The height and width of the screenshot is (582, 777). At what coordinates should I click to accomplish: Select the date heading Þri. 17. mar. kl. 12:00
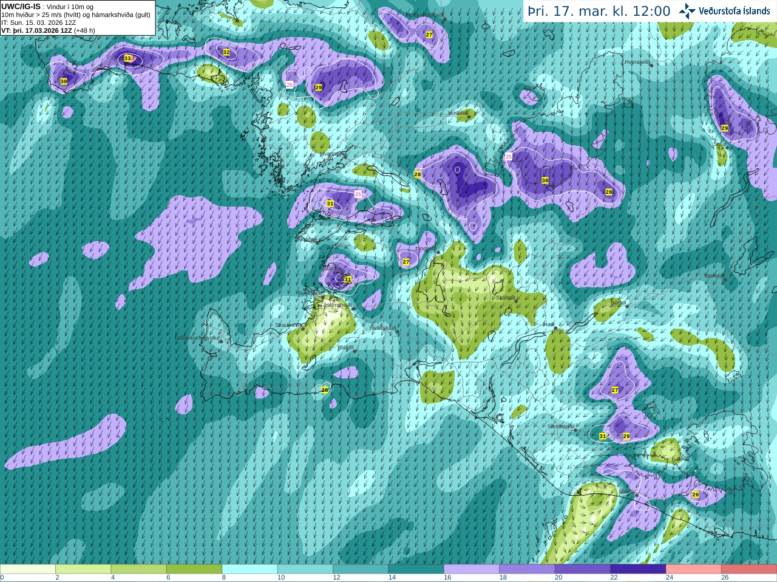tap(599, 12)
